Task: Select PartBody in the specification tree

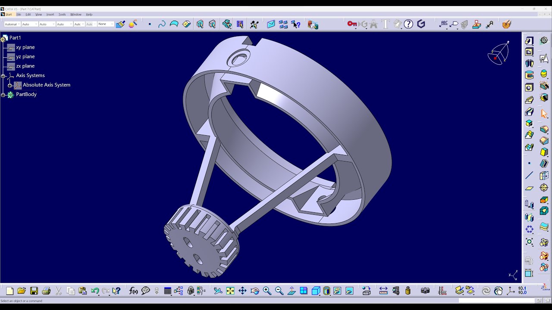Action: [x=26, y=95]
